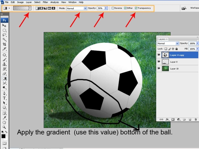Viewport: 199px width, 149px height.
Task: Select the Gradient tool in toolbox
Action: pos(4,78)
